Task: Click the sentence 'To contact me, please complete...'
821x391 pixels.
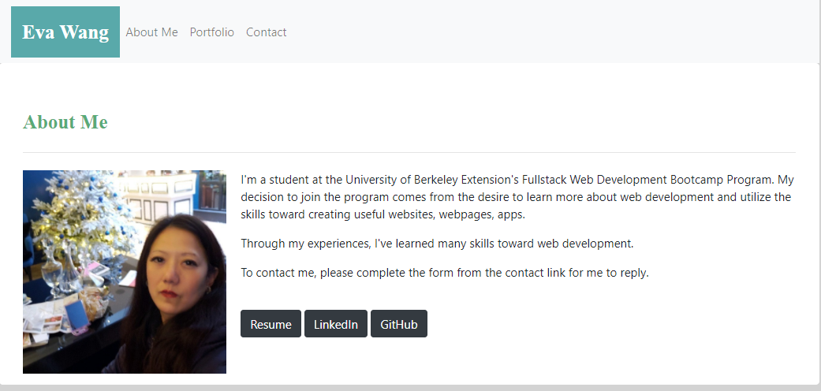Action: coord(445,274)
